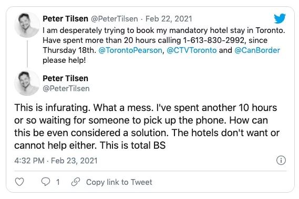Open @CanBorder mention link
Image resolution: width=299 pixels, height=199 pixels.
click(257, 50)
